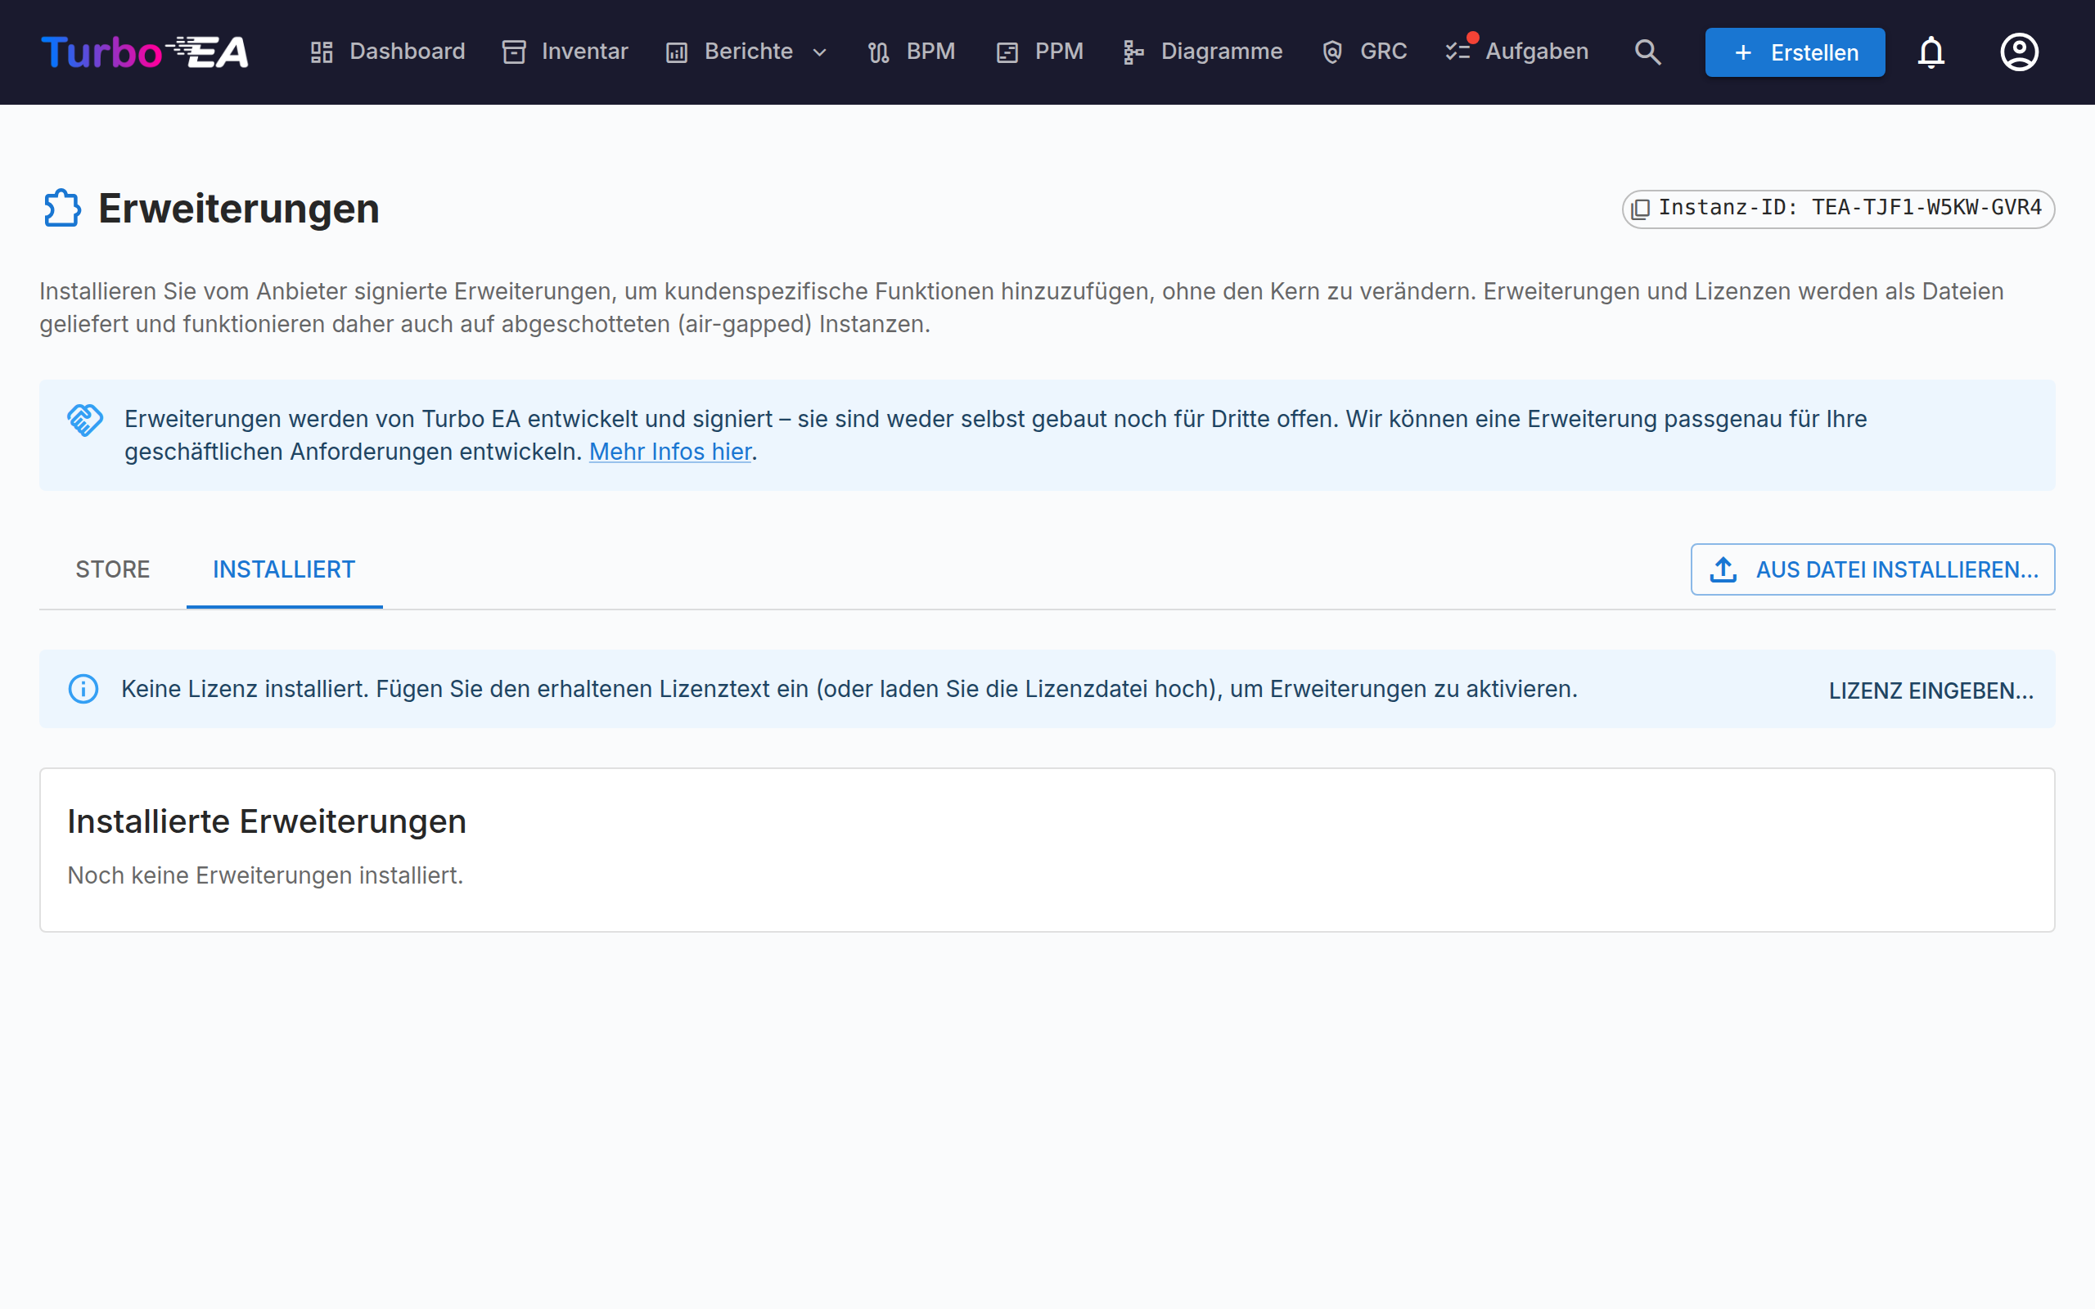Click 'Noch keine Erweiterungen installiert.' text

265,875
